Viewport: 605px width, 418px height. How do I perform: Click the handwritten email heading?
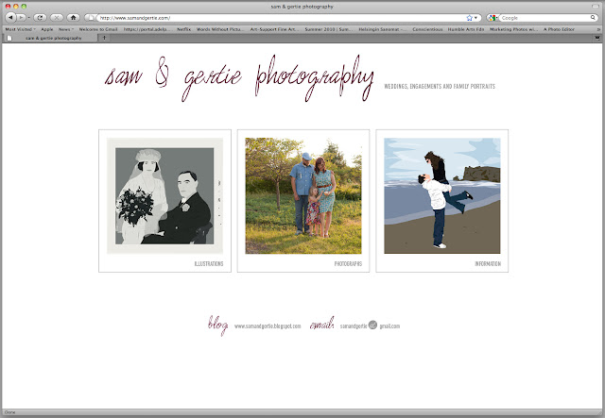coord(322,324)
